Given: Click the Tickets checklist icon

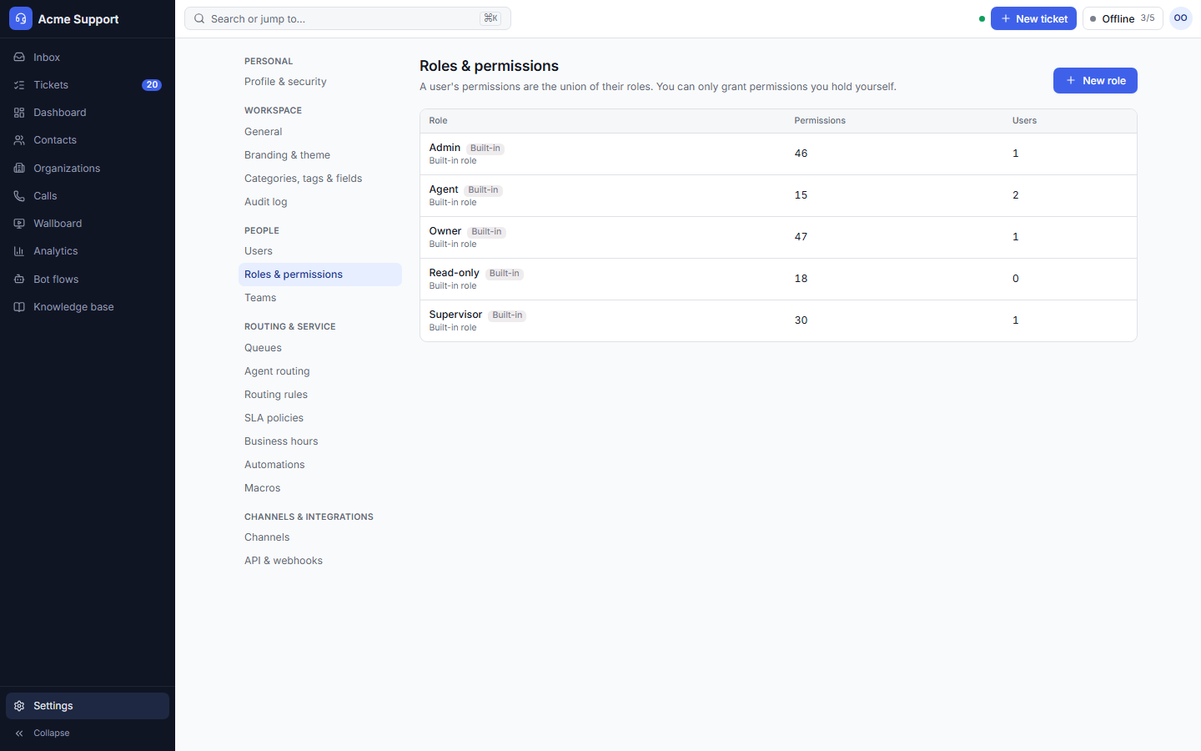Looking at the screenshot, I should pyautogui.click(x=19, y=85).
